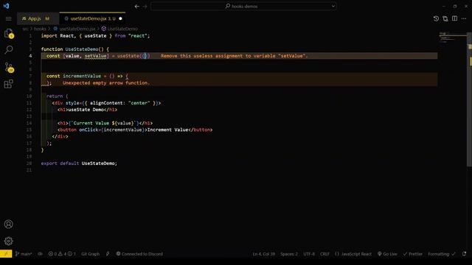472x265 pixels.
Task: Click the minimap code overview
Action: pos(452,38)
